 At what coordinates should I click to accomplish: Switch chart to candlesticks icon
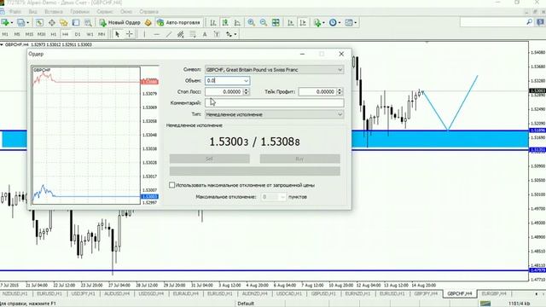tap(225, 23)
